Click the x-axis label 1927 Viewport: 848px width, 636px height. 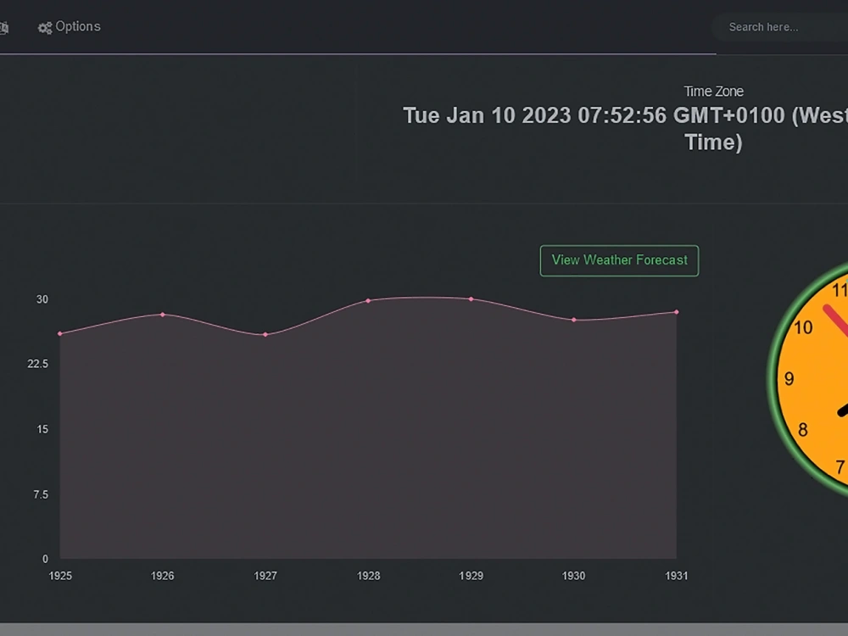tap(265, 576)
